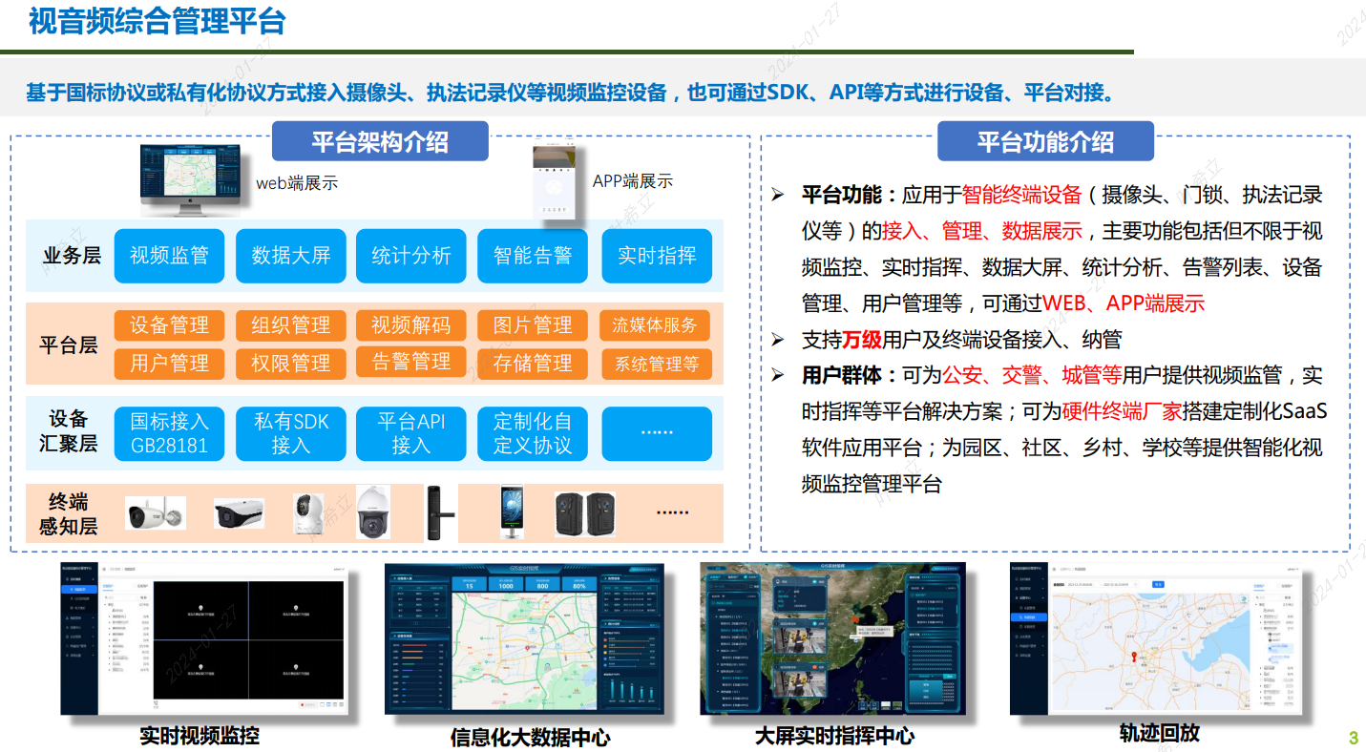The image size is (1366, 752).
Task: Open the 大屏实时指挥中心 screenshot thumbnail
Action: click(832, 638)
